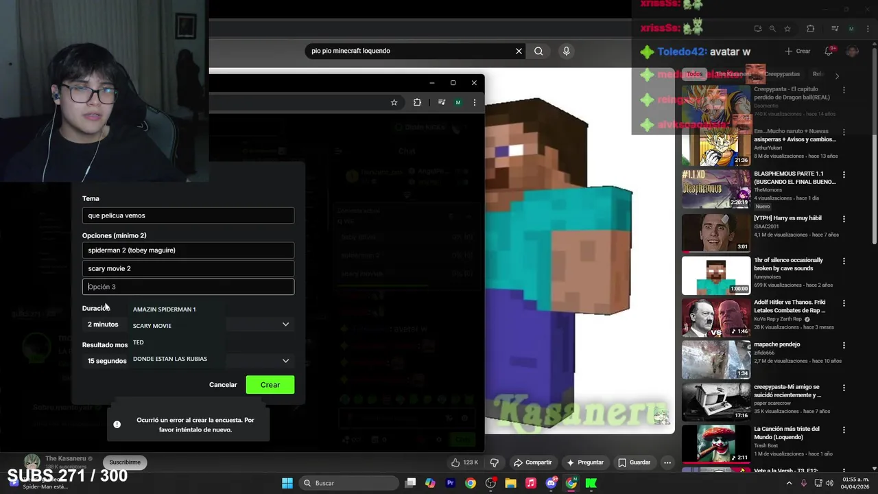Choose DONDE ESTAN LAS RUBIAS suggestion
Viewport: 878px width, 494px height.
[x=170, y=359]
